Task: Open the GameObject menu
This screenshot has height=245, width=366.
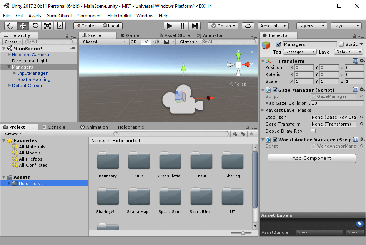Action: point(59,16)
